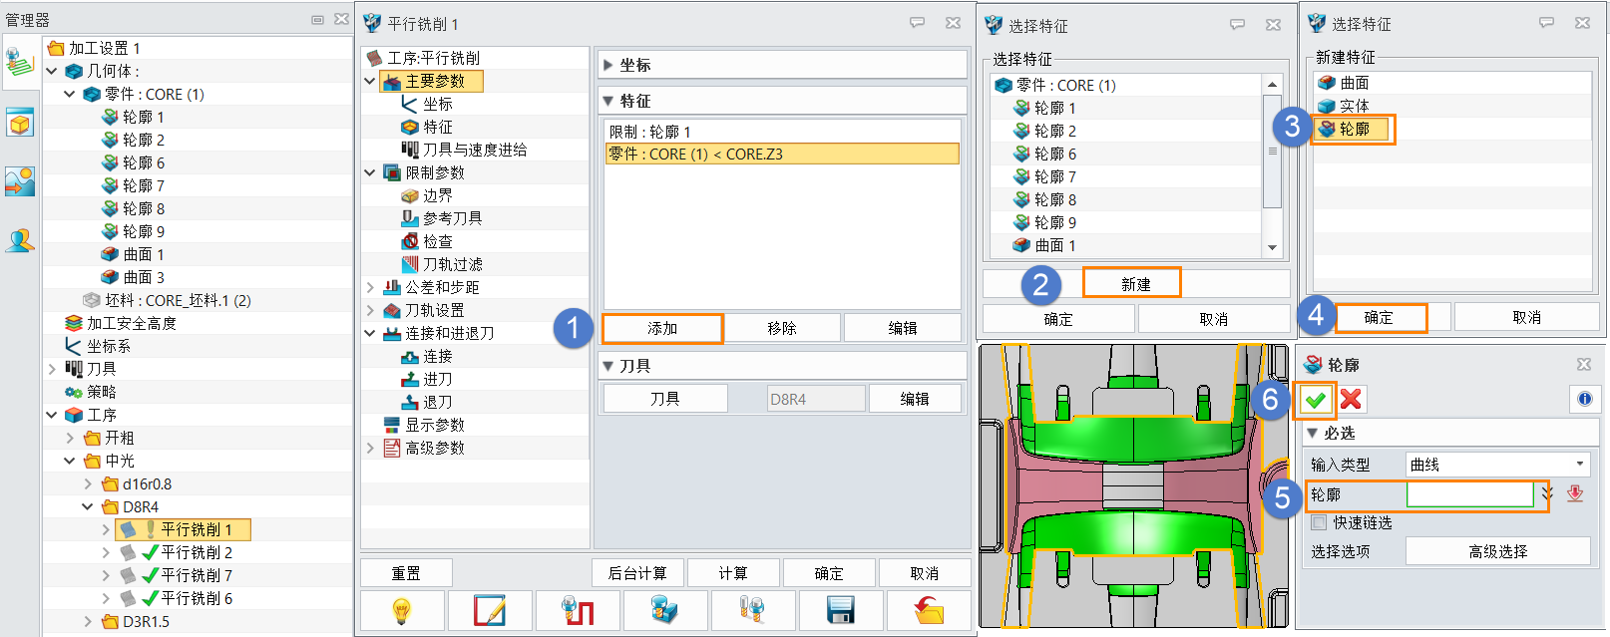Image resolution: width=1610 pixels, height=637 pixels.
Task: Expand the D3R1.5 folder
Action: point(88,621)
